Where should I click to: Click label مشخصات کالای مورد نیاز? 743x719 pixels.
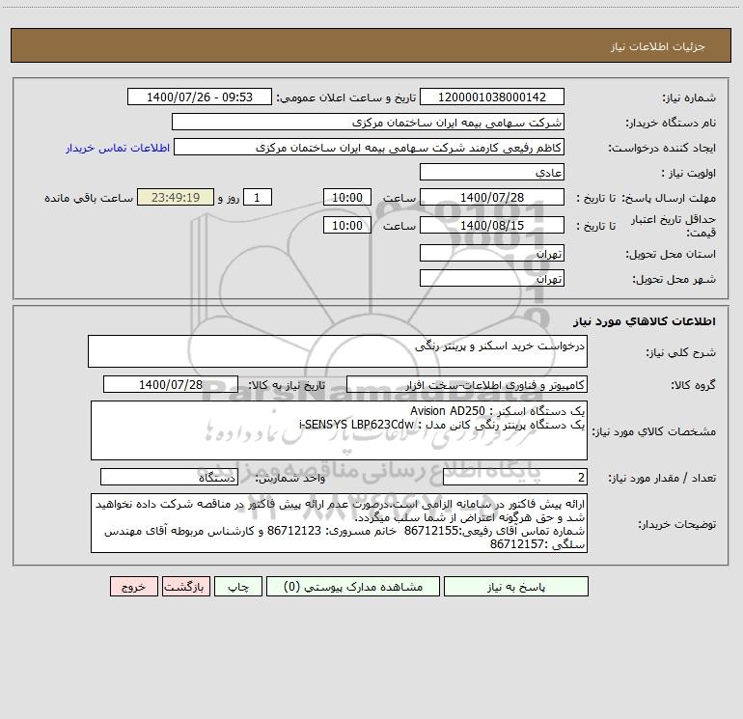pyautogui.click(x=654, y=431)
